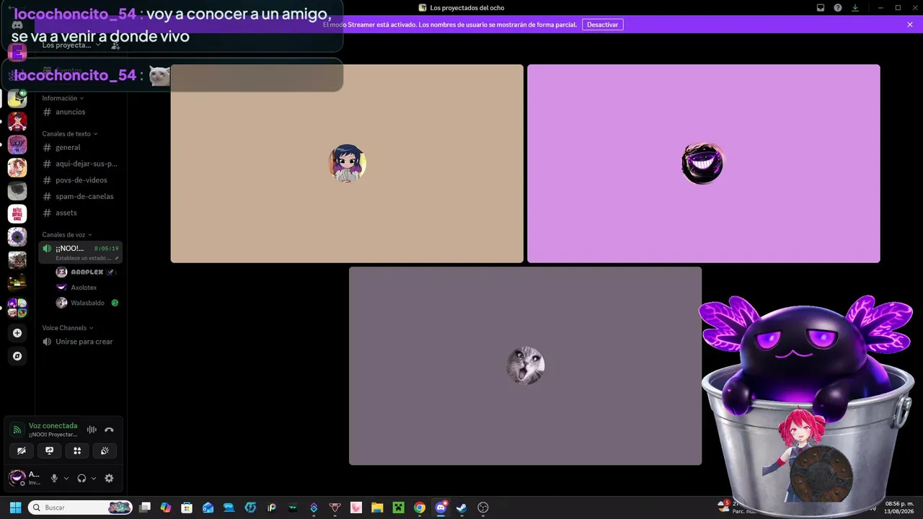Open the Battle Royale server icon
The width and height of the screenshot is (923, 519).
coord(17,214)
